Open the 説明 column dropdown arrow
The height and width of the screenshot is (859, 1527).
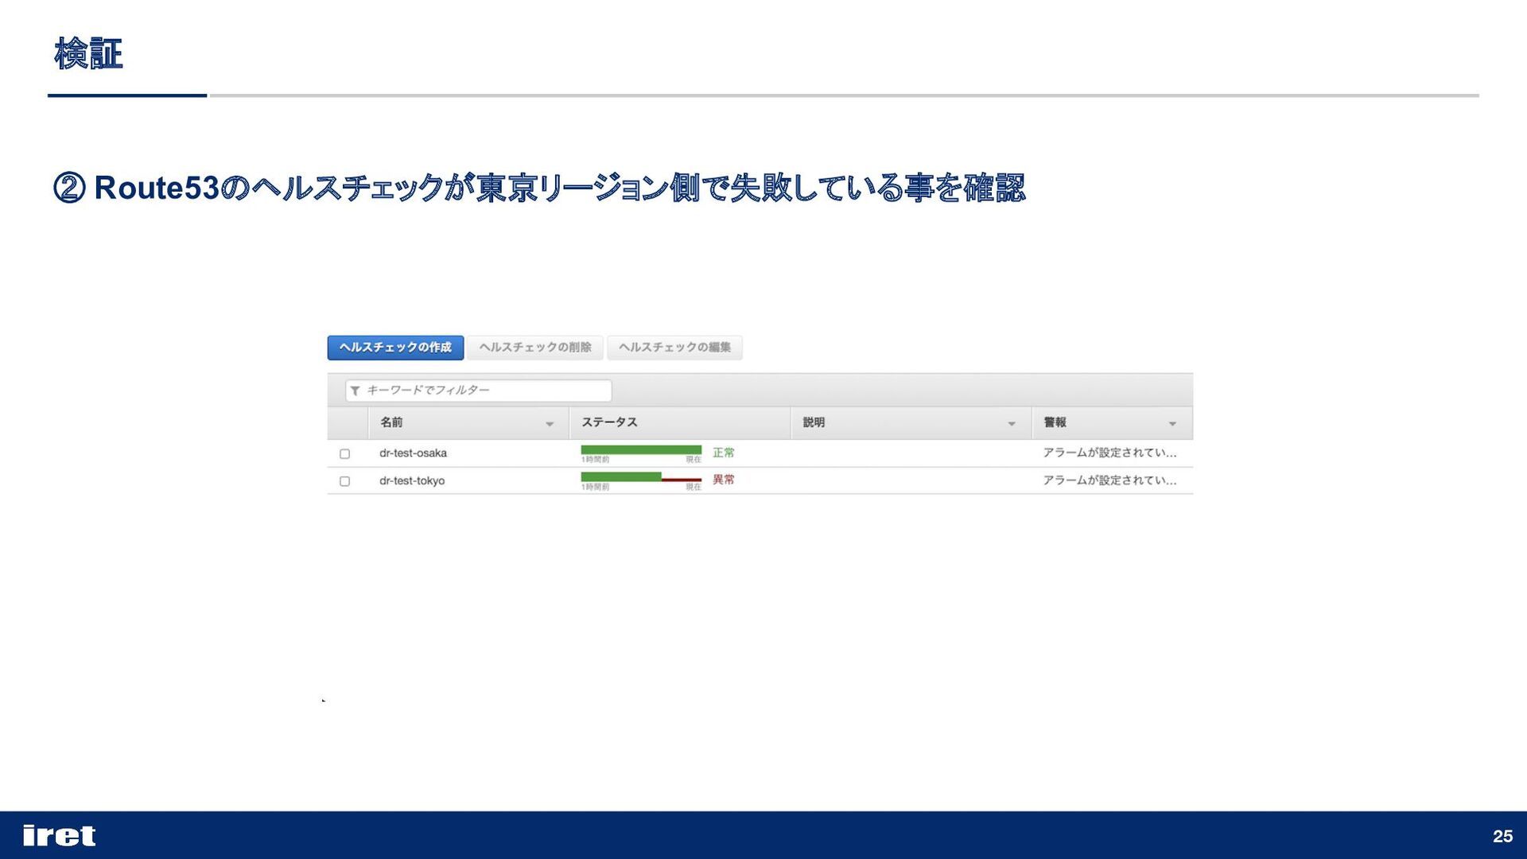pos(1012,424)
